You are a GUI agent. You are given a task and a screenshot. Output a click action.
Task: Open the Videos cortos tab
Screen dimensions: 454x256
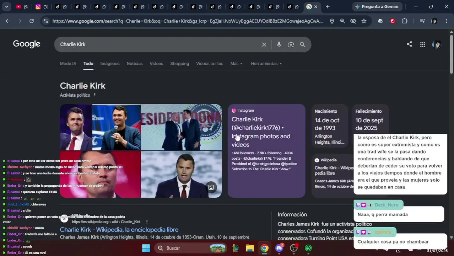pos(210,64)
